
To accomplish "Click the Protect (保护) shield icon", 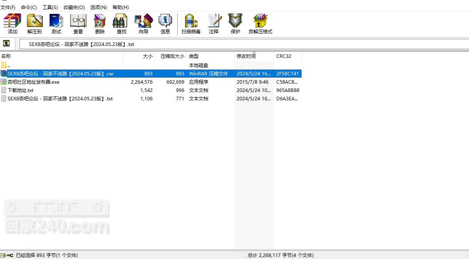I will [235, 24].
